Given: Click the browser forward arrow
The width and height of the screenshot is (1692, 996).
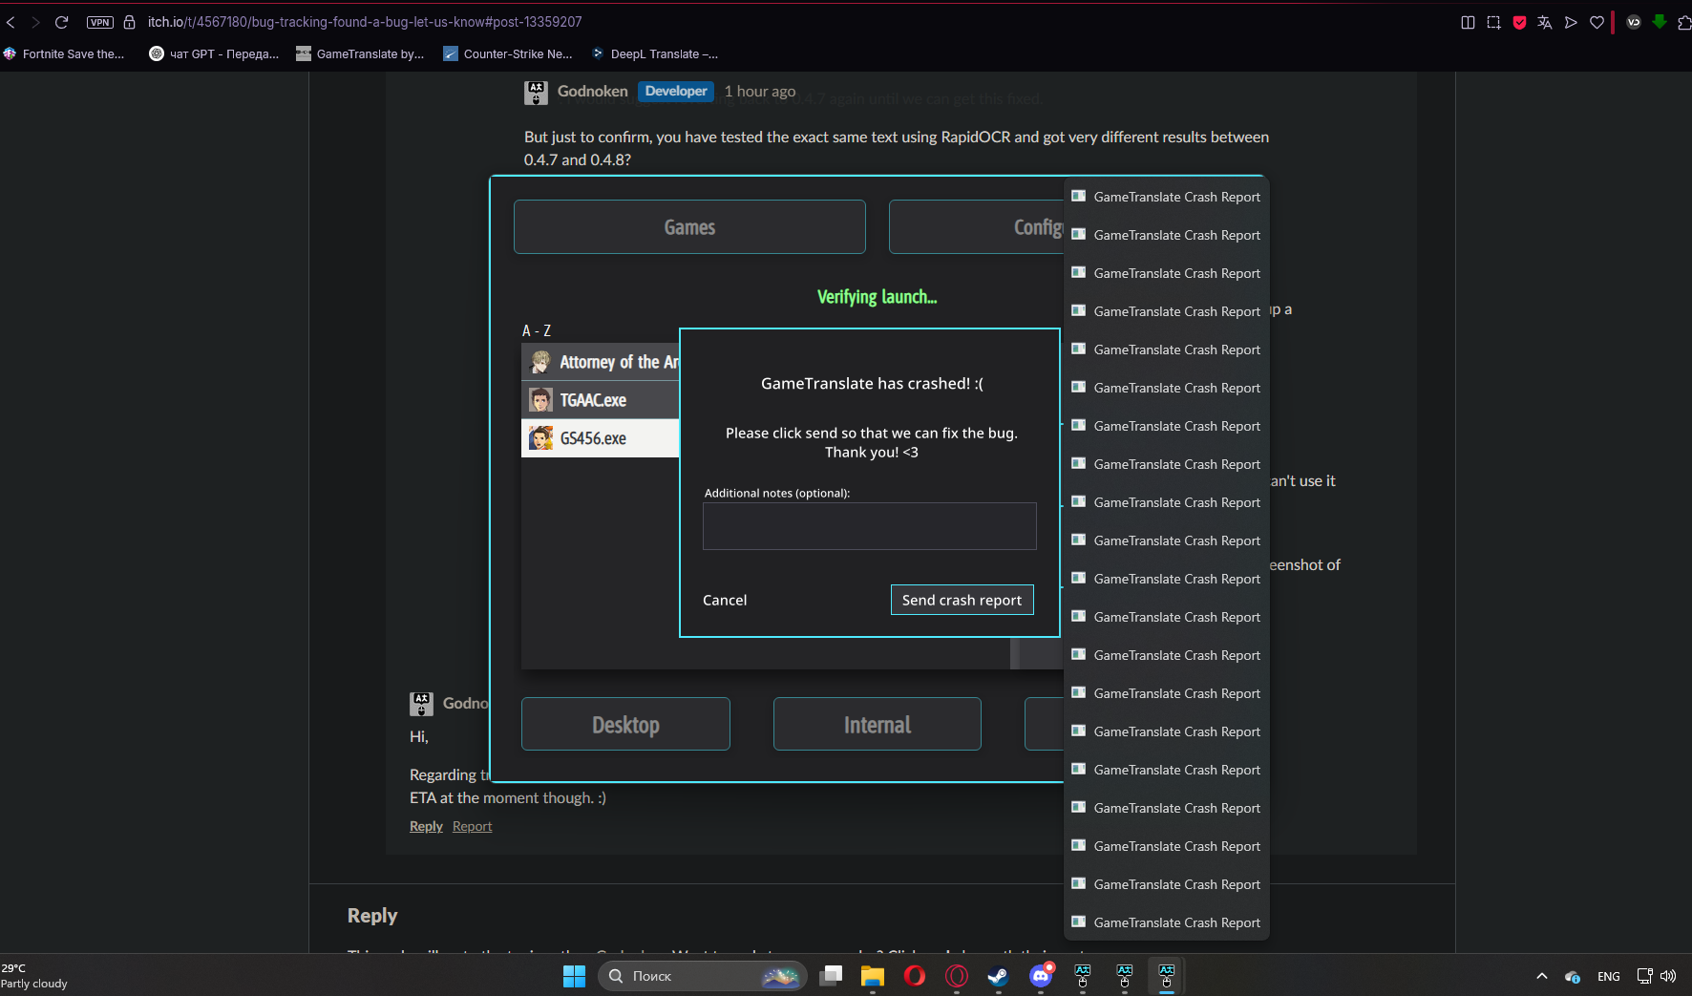Looking at the screenshot, I should 35,22.
